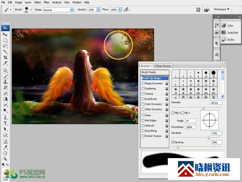Enable Other Dynamics checkbox
This screenshot has height=182, width=242.
click(143, 109)
